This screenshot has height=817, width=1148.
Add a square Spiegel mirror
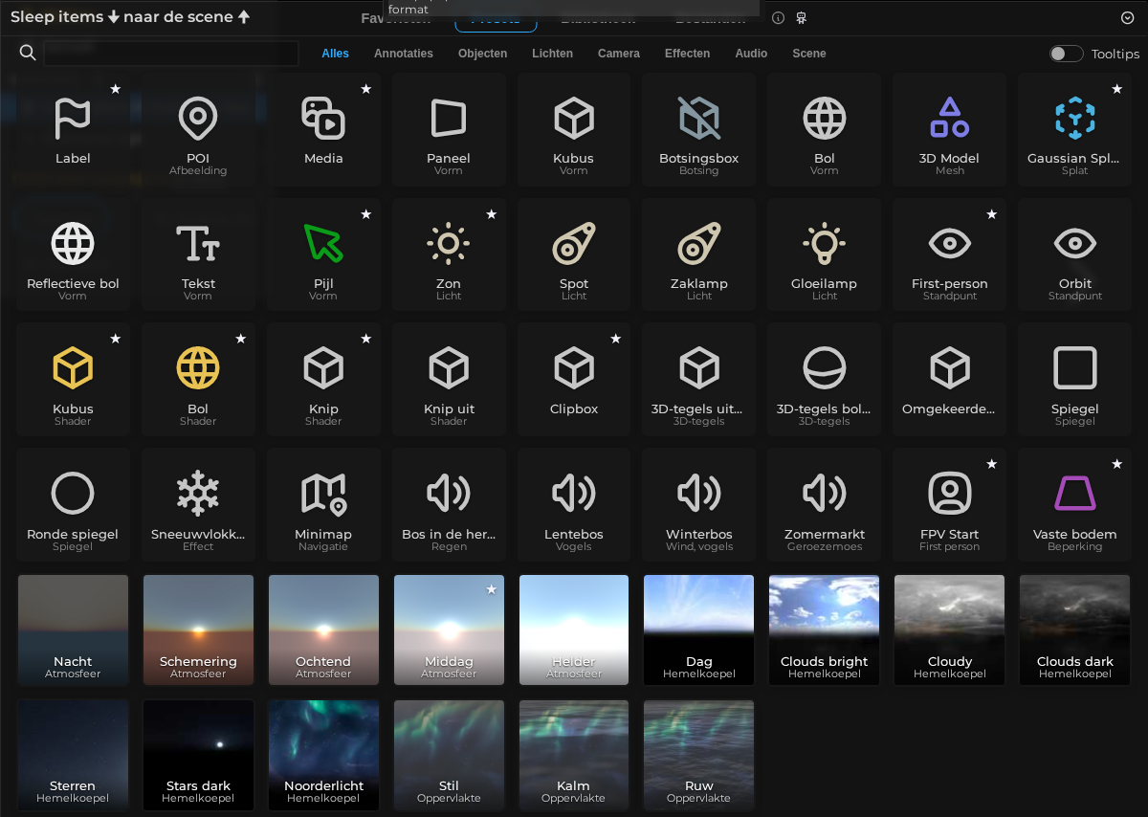coord(1075,379)
